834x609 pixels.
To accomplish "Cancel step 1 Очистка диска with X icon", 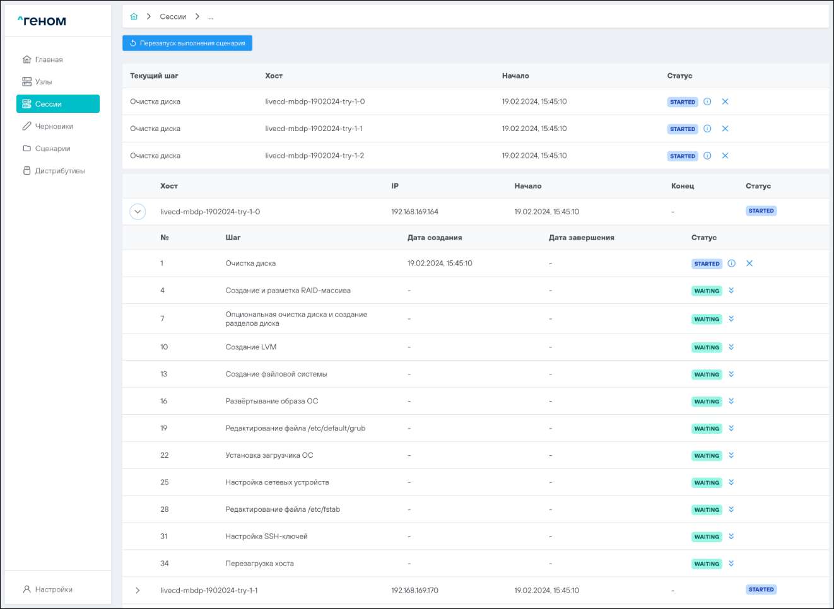I will tap(749, 264).
